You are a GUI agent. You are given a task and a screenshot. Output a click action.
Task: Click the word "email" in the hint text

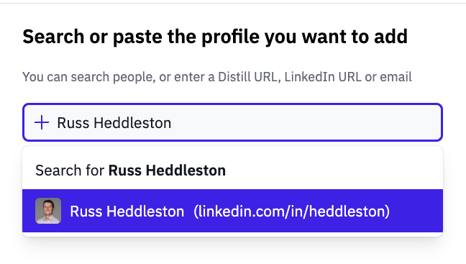point(396,77)
